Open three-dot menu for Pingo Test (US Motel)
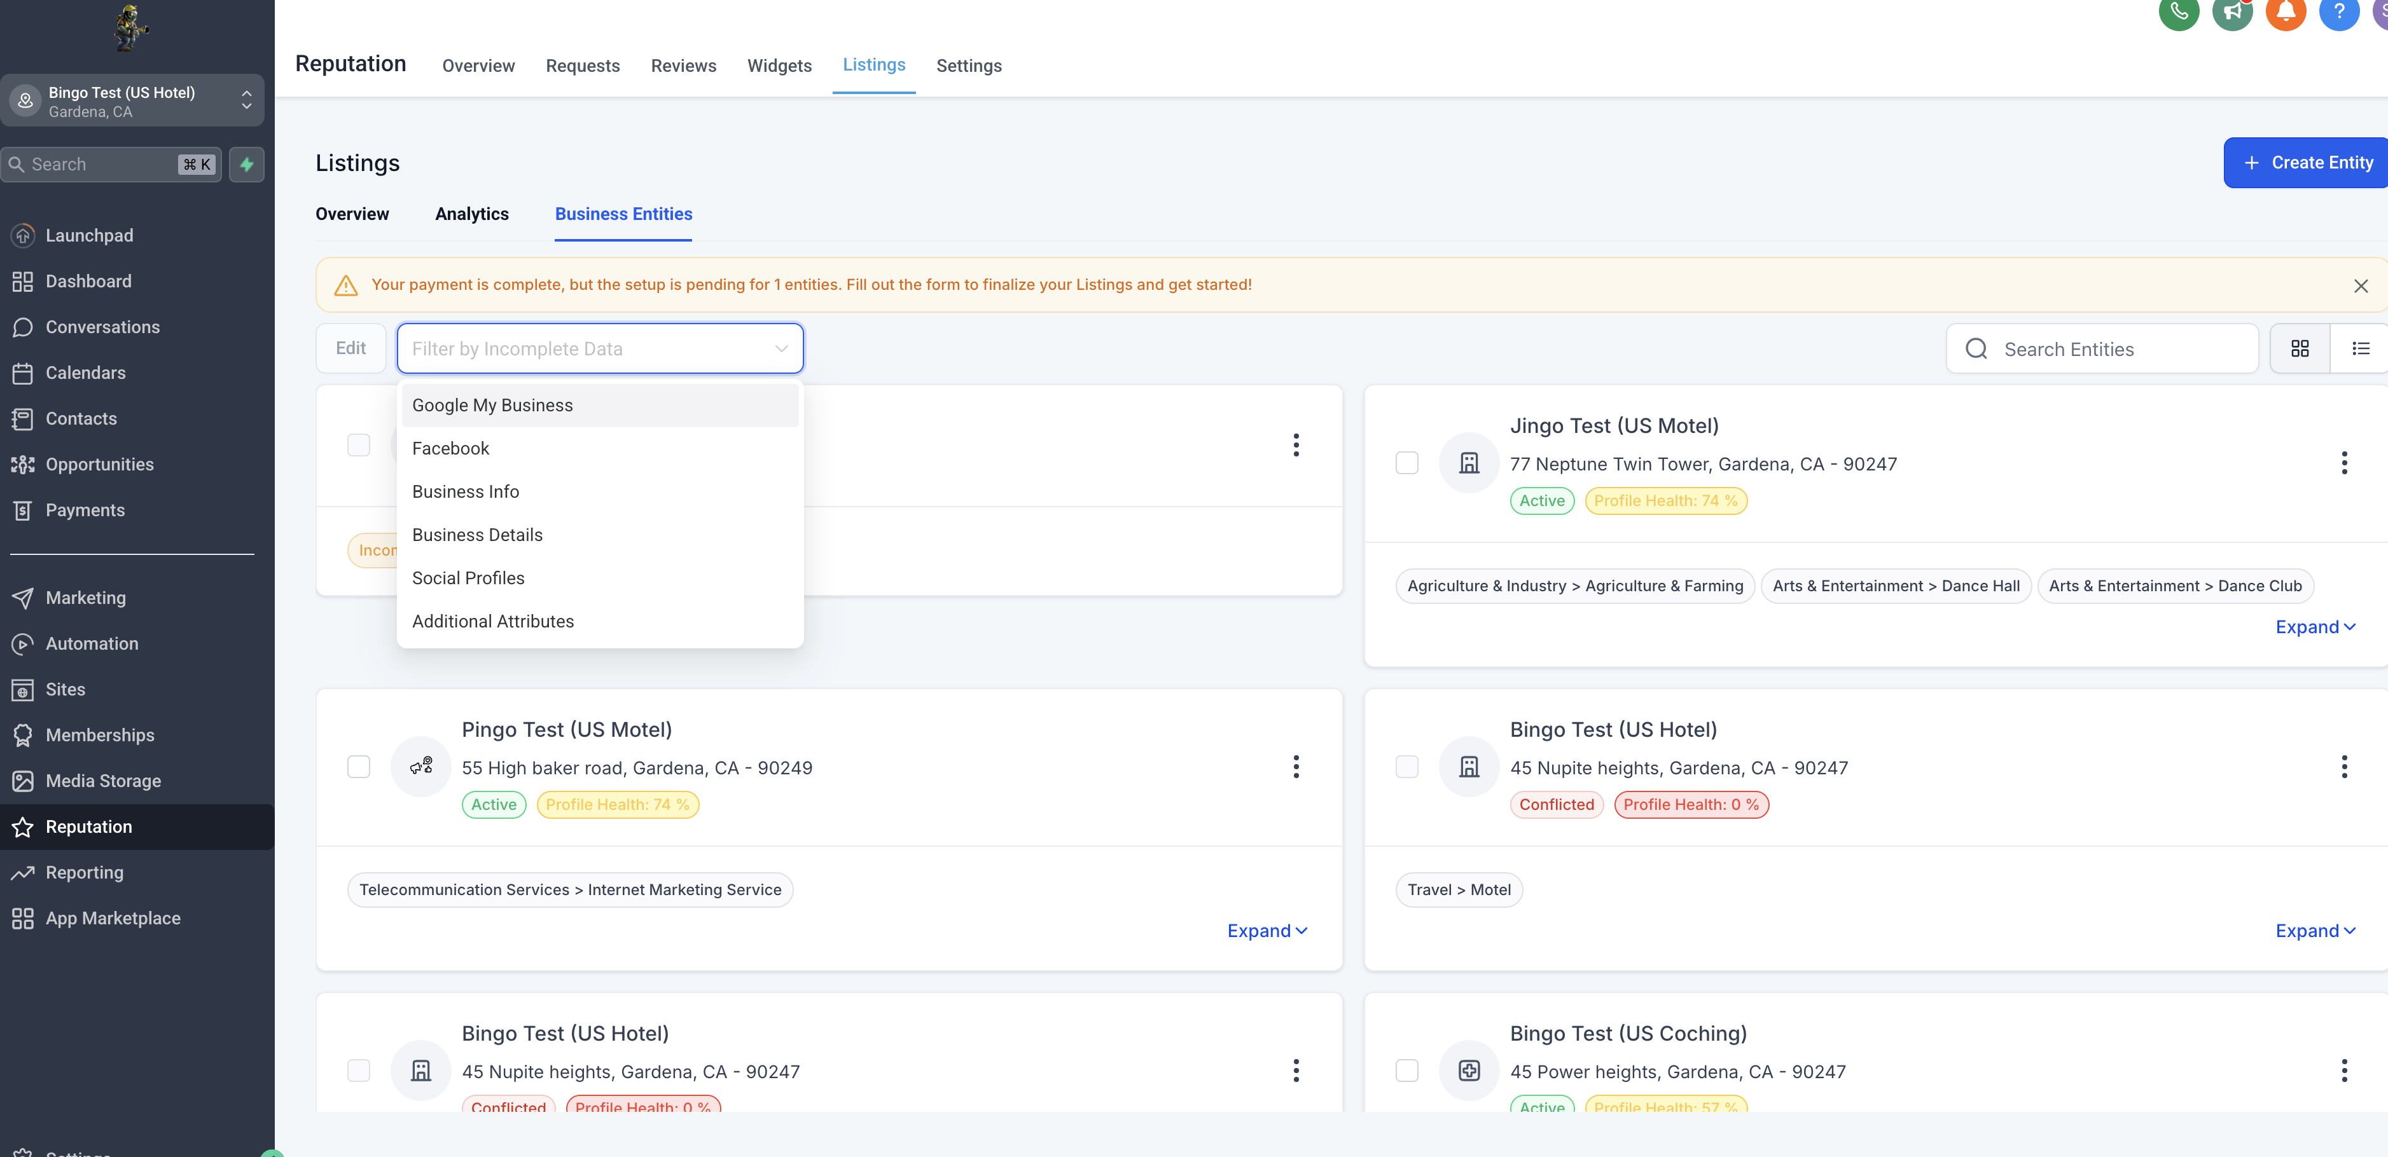 pyautogui.click(x=1295, y=766)
